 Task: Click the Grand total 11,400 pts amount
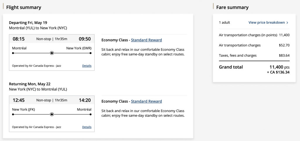point(279,67)
